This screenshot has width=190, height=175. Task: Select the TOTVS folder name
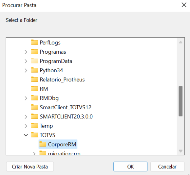pos(47,135)
